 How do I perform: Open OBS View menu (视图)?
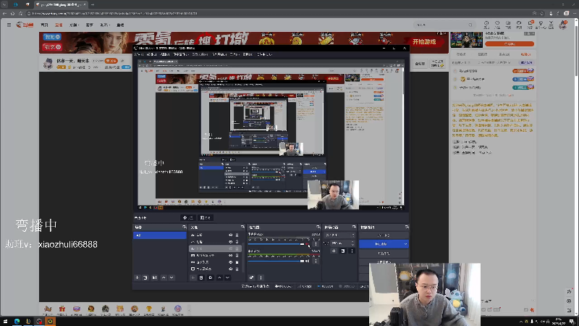pos(165,54)
